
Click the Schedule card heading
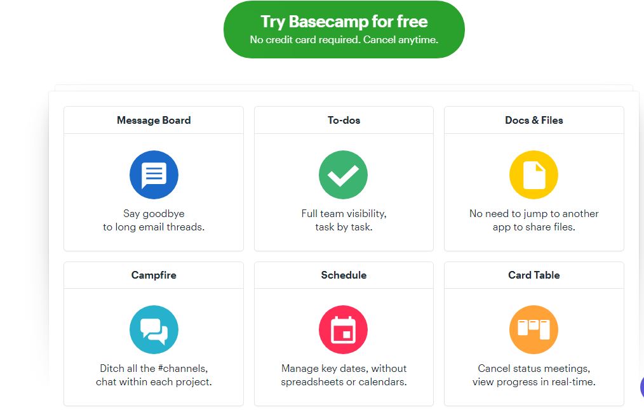[343, 275]
